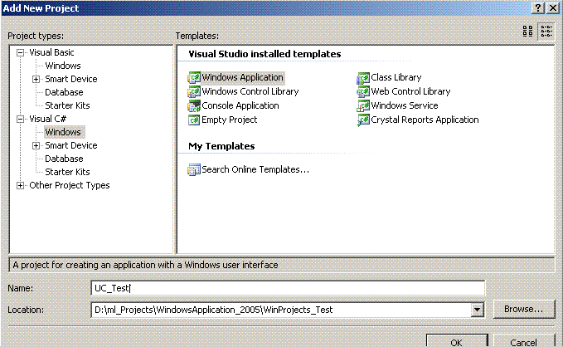This screenshot has height=347, width=563.
Task: Select the Crystal Reports Application template icon
Action: click(363, 120)
